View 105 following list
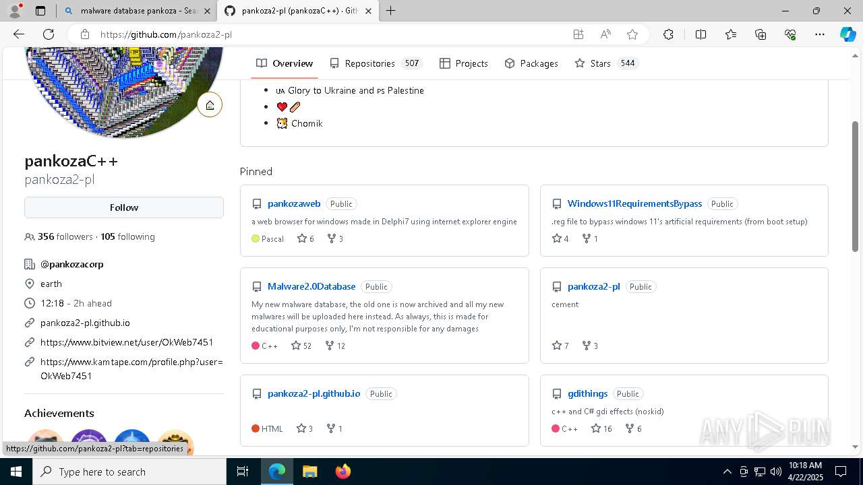The height and width of the screenshot is (485, 863). (127, 236)
